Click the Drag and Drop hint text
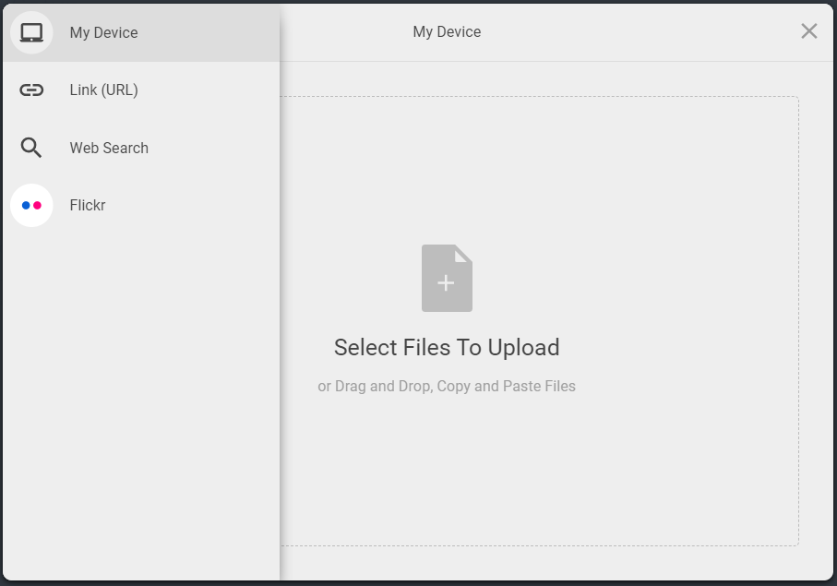The width and height of the screenshot is (837, 586). pos(447,386)
